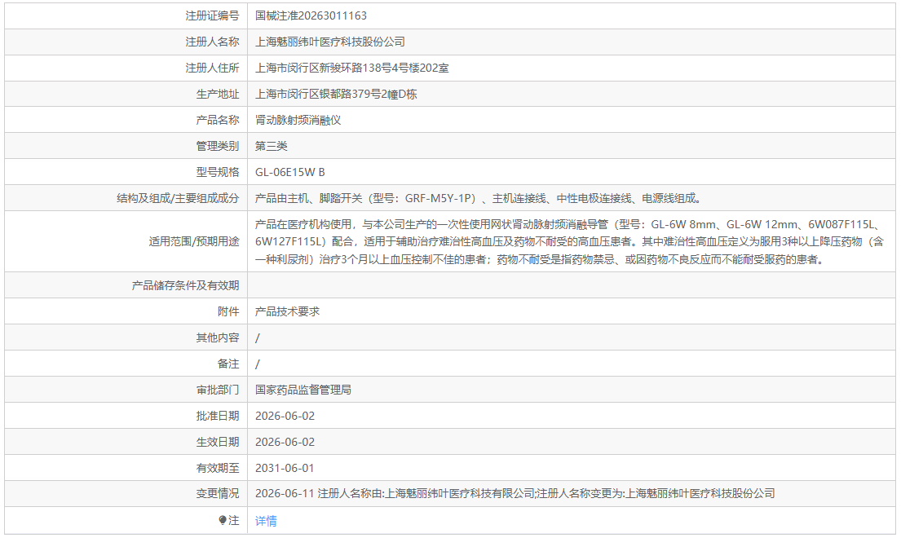This screenshot has height=538, width=901.
Task: Click the 管理类别 label
Action: point(217,146)
